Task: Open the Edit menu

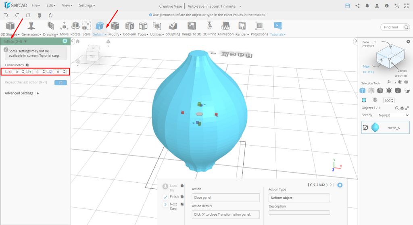Action: point(51,5)
